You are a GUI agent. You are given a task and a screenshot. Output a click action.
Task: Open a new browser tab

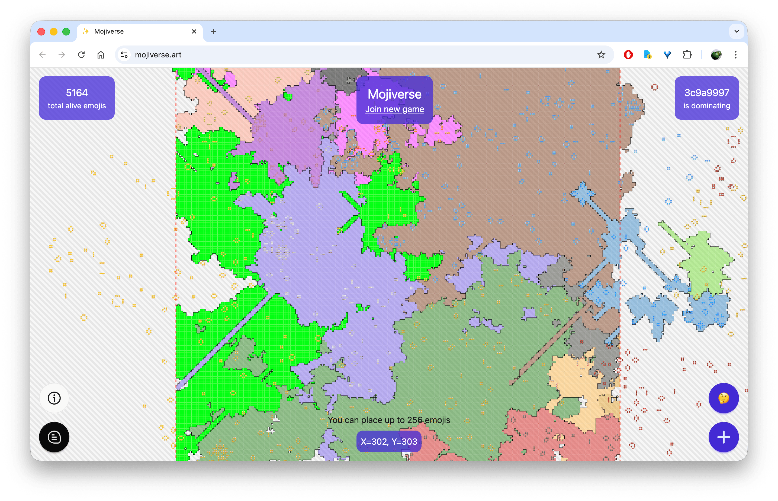tap(214, 32)
